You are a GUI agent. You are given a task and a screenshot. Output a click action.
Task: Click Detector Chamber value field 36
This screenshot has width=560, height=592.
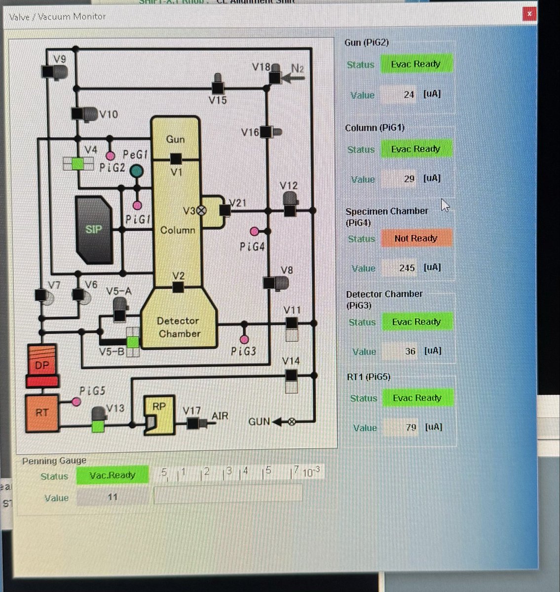[x=401, y=351]
